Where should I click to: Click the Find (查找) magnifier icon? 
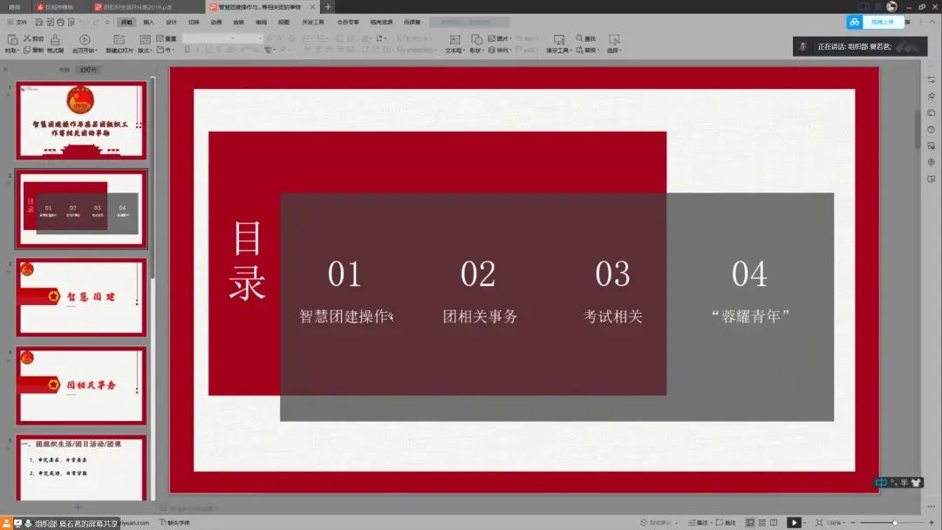pyautogui.click(x=580, y=38)
